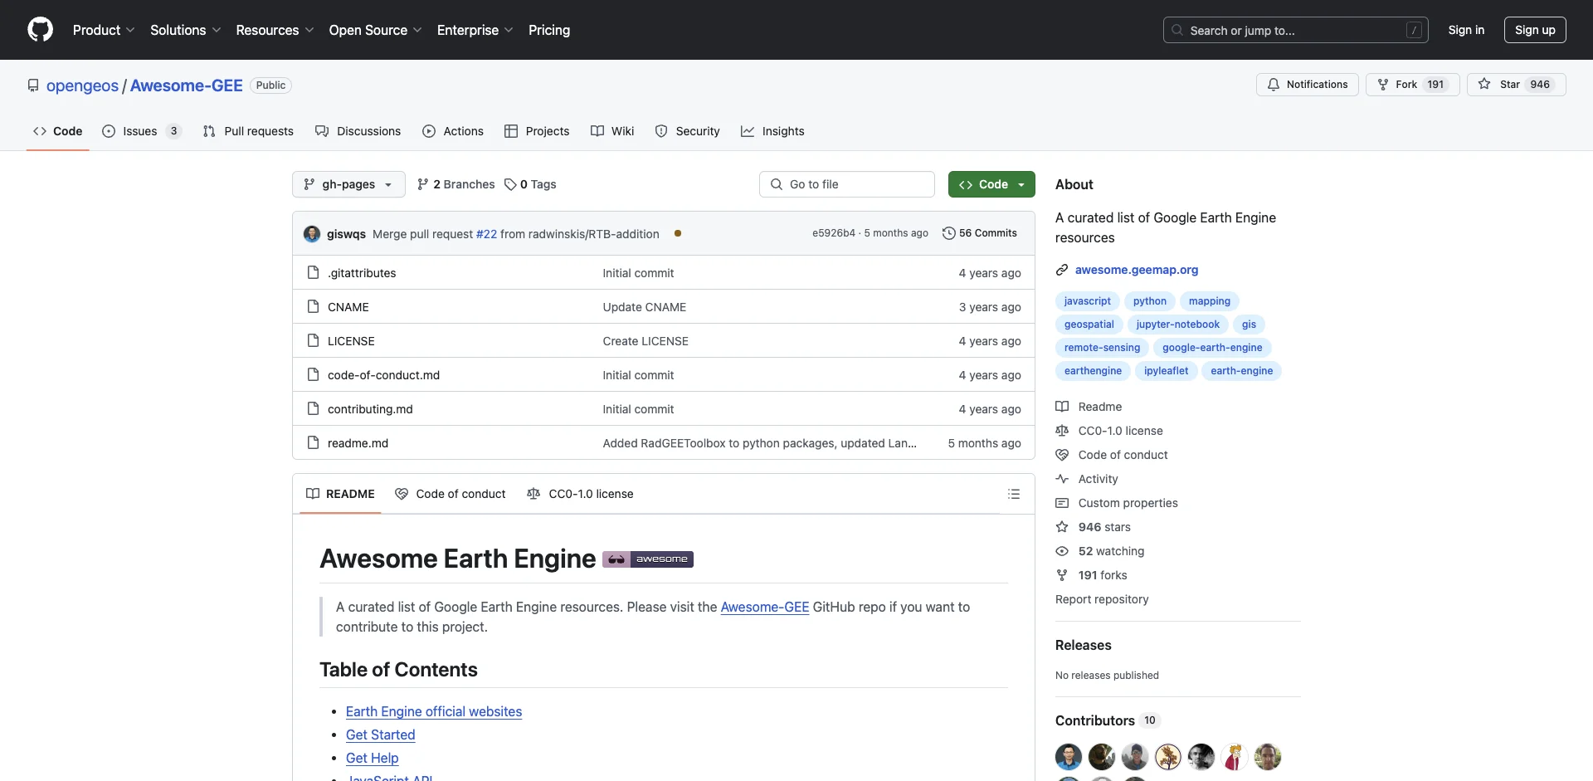The image size is (1593, 781).
Task: Click the file icon for LICENSE
Action: click(313, 340)
